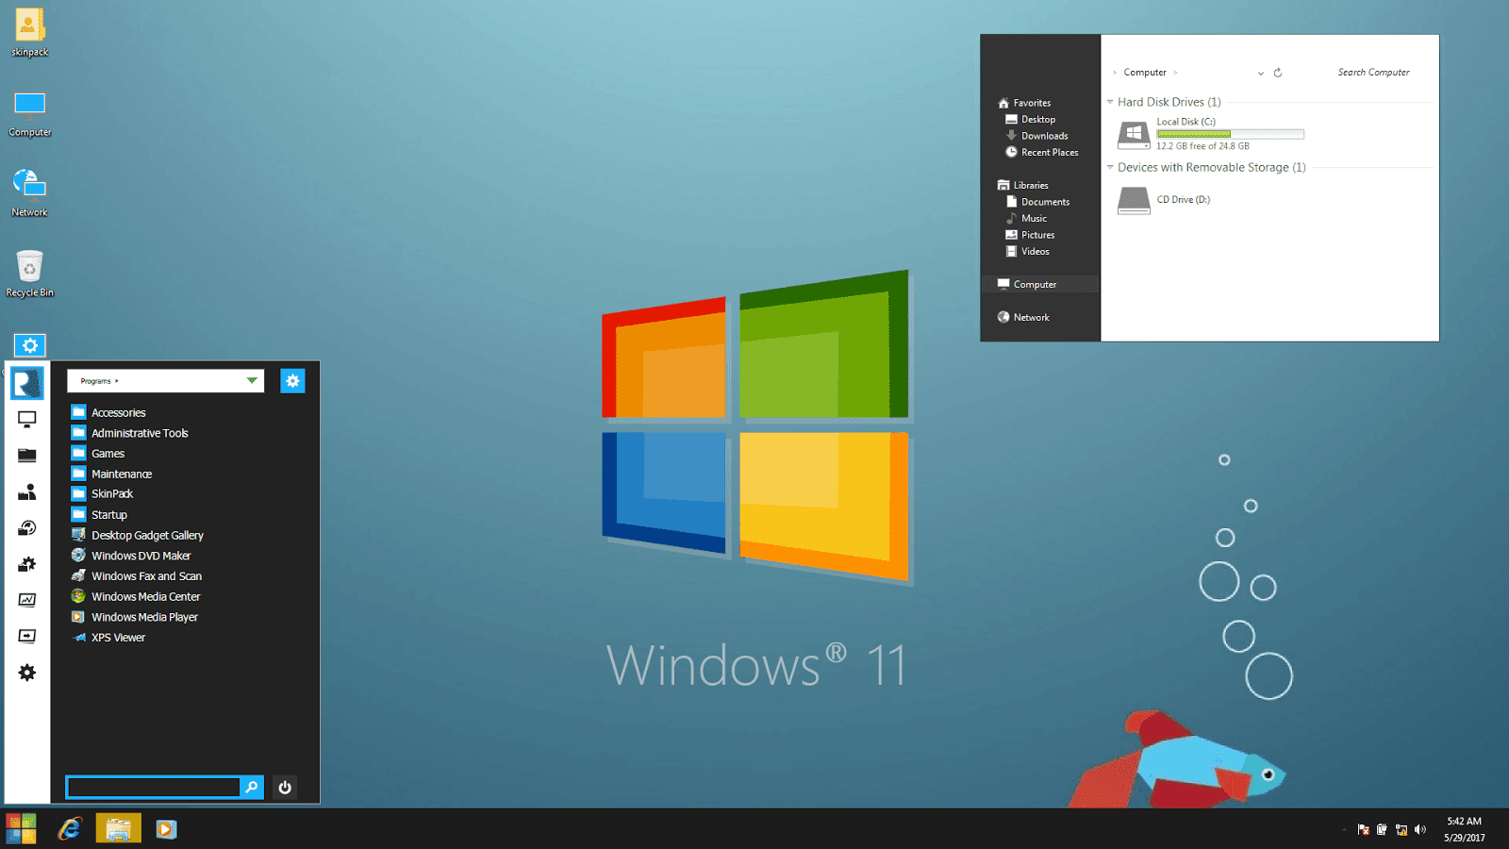This screenshot has height=849, width=1509.
Task: Click the Search Computer field in Explorer
Action: coord(1373,73)
